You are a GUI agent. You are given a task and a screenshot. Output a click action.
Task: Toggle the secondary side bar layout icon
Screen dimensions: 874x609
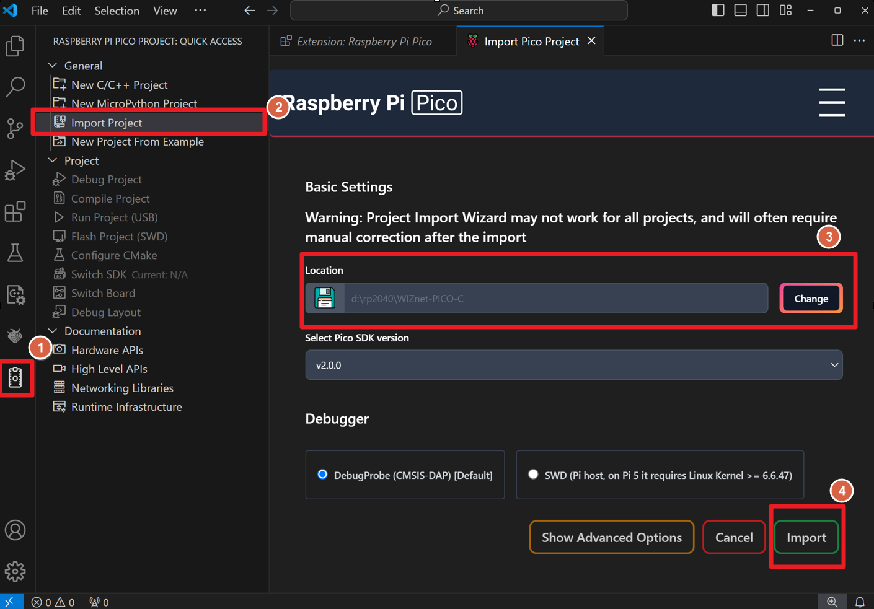763,11
